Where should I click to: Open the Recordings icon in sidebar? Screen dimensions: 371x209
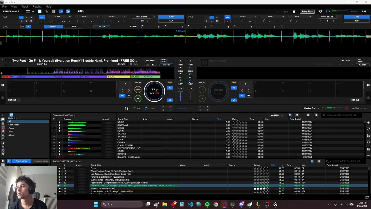[x=3, y=154]
